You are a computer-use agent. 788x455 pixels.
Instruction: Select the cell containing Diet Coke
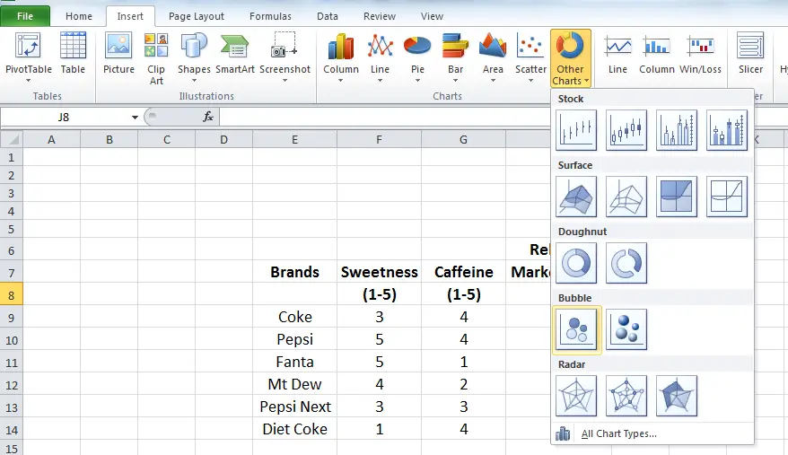coord(294,429)
